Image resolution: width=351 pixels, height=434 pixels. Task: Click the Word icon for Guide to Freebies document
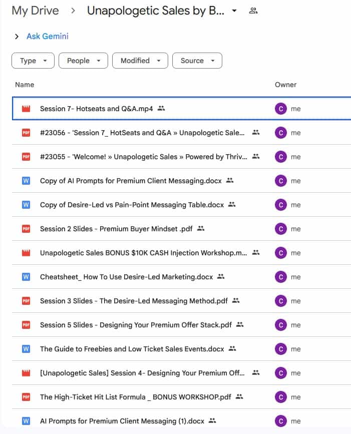point(26,349)
